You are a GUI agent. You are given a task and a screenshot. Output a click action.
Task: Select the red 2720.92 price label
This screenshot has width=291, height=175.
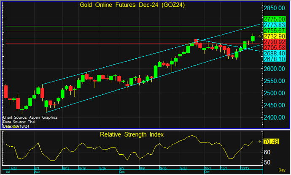point(275,42)
